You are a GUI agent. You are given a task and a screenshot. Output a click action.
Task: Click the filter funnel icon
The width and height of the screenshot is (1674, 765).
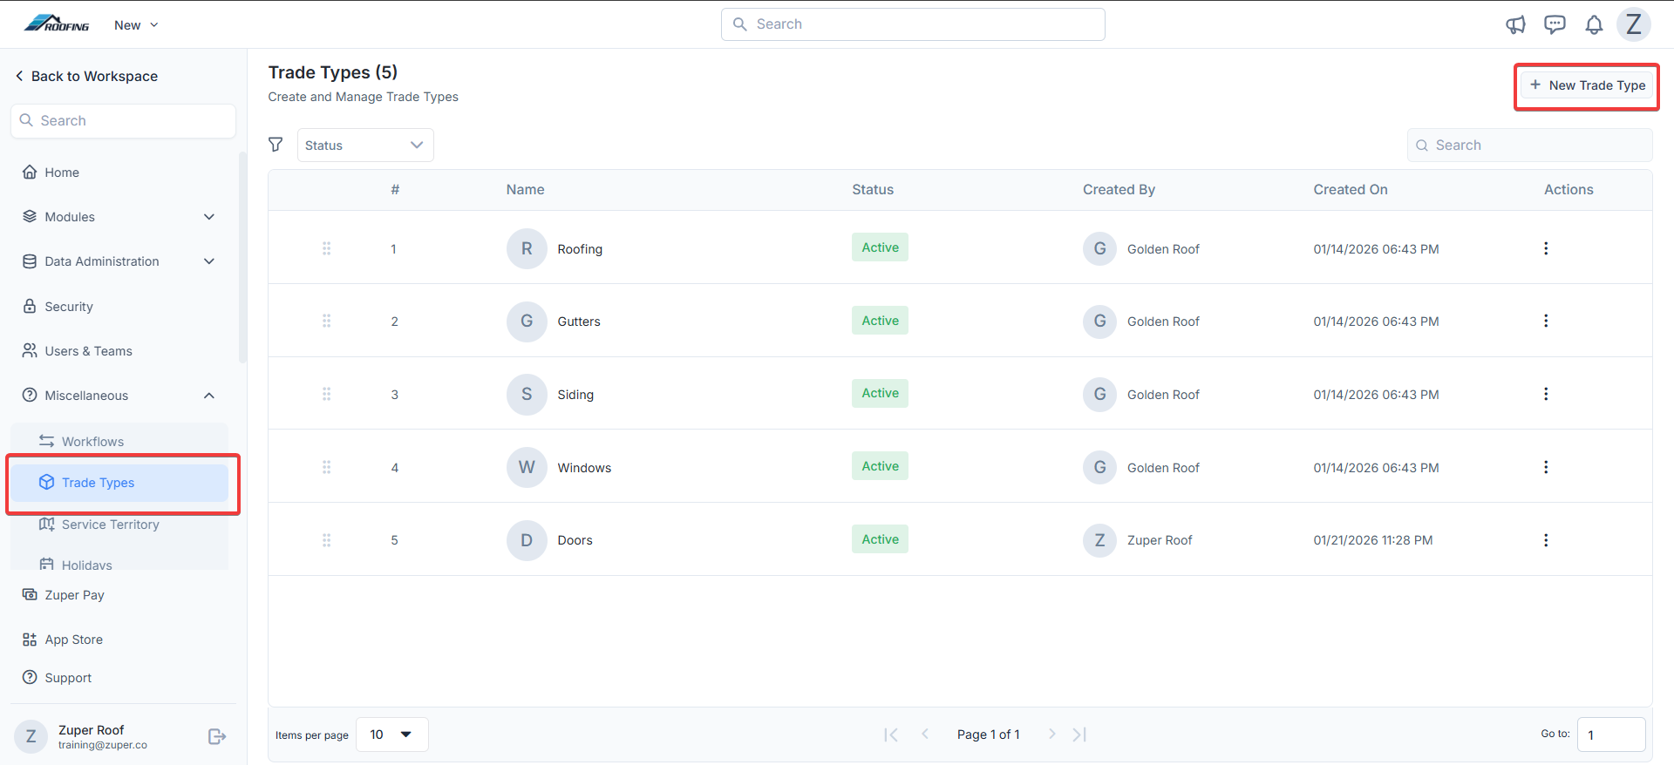click(276, 145)
